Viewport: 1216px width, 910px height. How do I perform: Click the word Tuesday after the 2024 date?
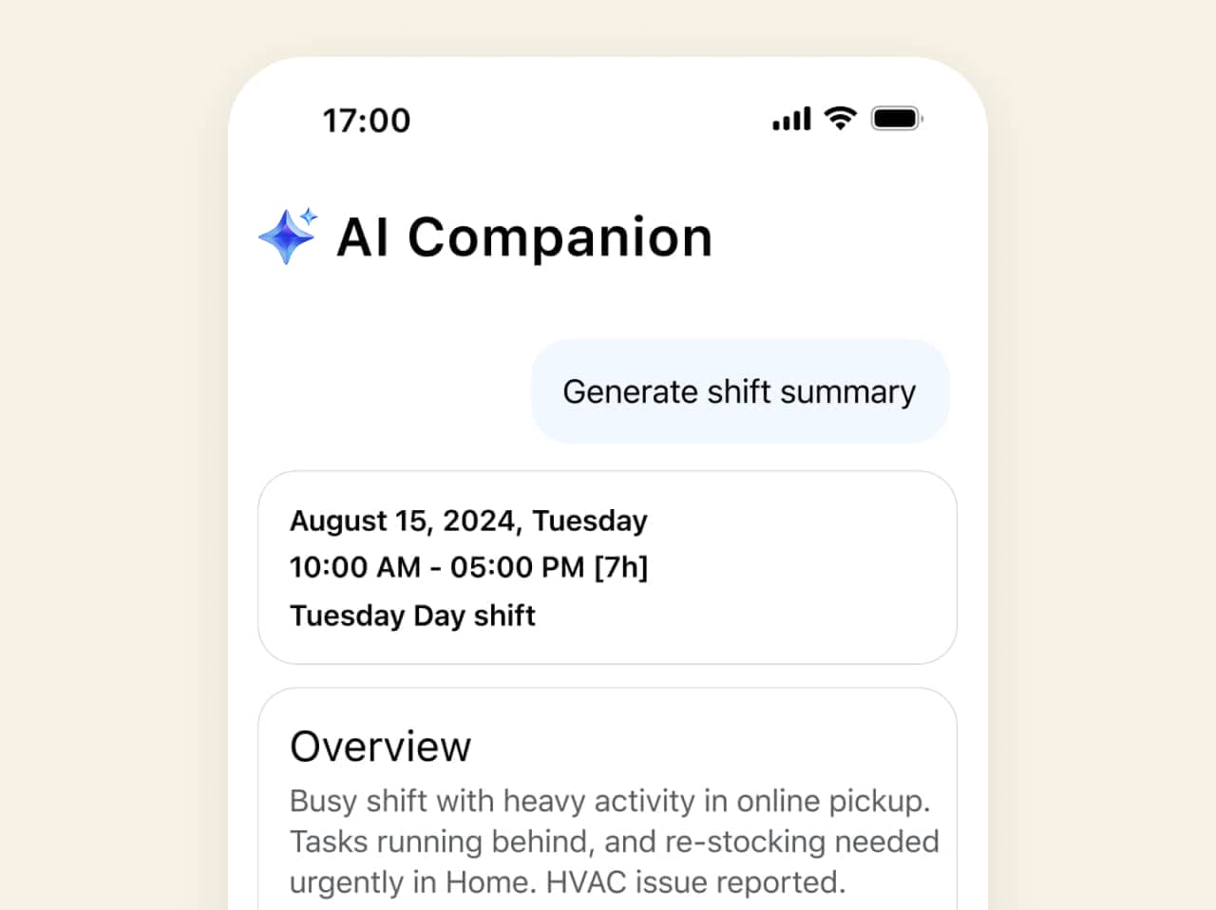pos(590,521)
